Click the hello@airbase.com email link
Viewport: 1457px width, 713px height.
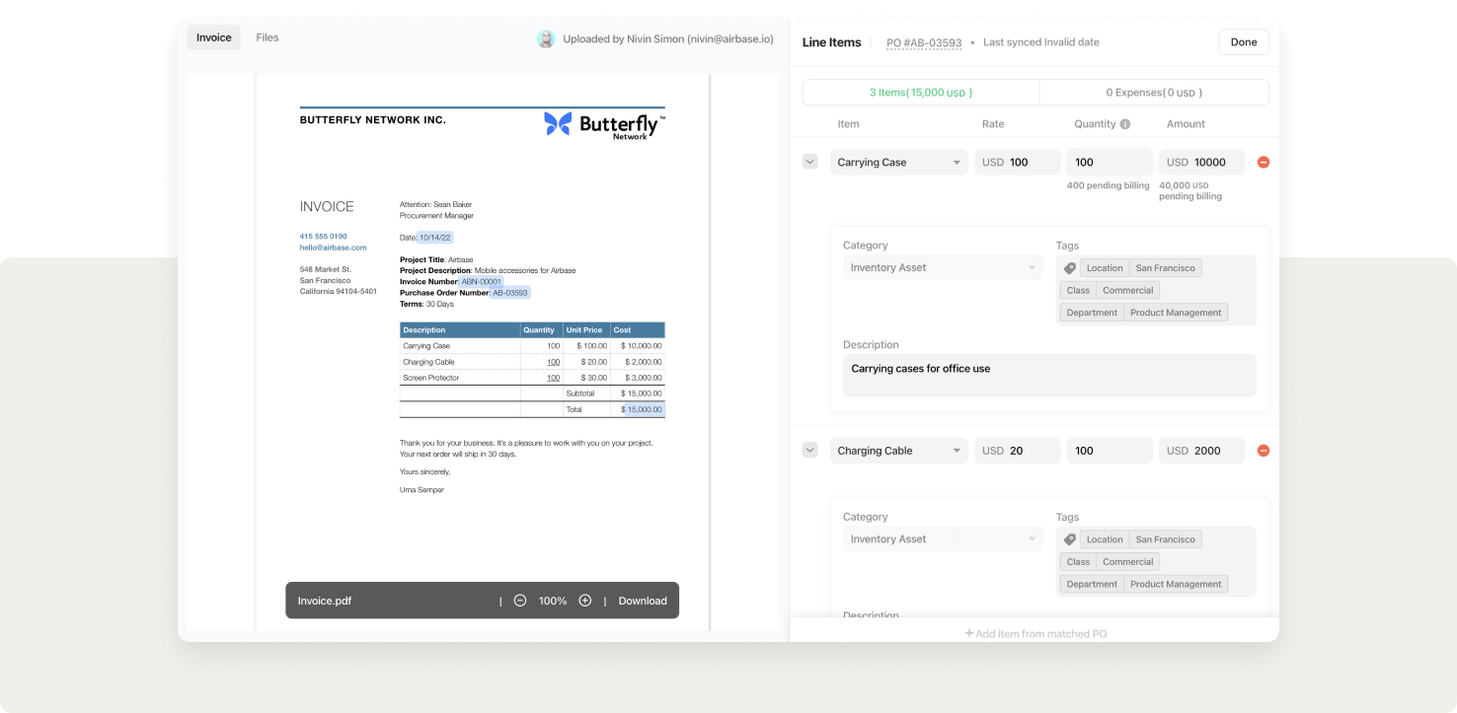pos(333,248)
